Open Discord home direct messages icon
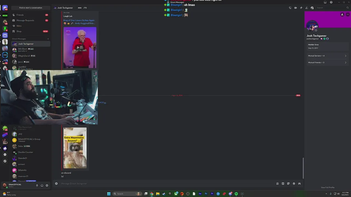The image size is (351, 197). [x=5, y=8]
